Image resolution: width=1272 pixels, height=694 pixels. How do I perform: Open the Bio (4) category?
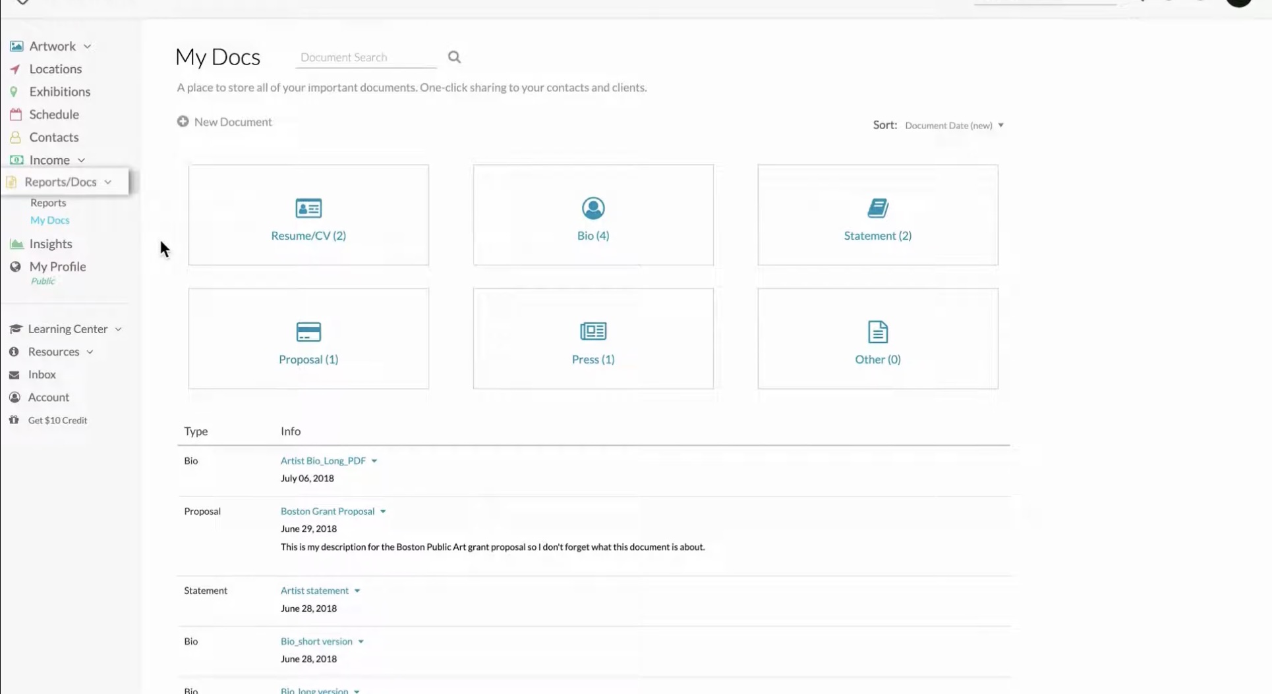(593, 215)
